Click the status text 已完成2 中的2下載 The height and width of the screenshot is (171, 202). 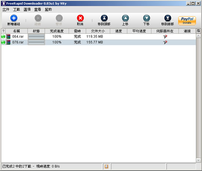coord(17,166)
